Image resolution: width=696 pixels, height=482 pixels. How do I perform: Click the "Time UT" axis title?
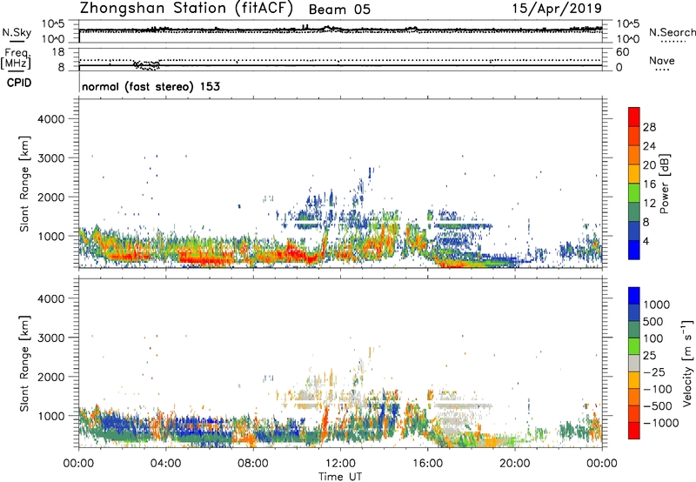340,477
